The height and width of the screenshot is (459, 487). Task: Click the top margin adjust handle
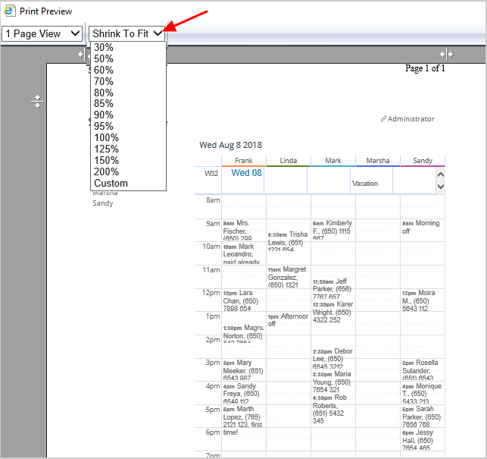point(37,102)
